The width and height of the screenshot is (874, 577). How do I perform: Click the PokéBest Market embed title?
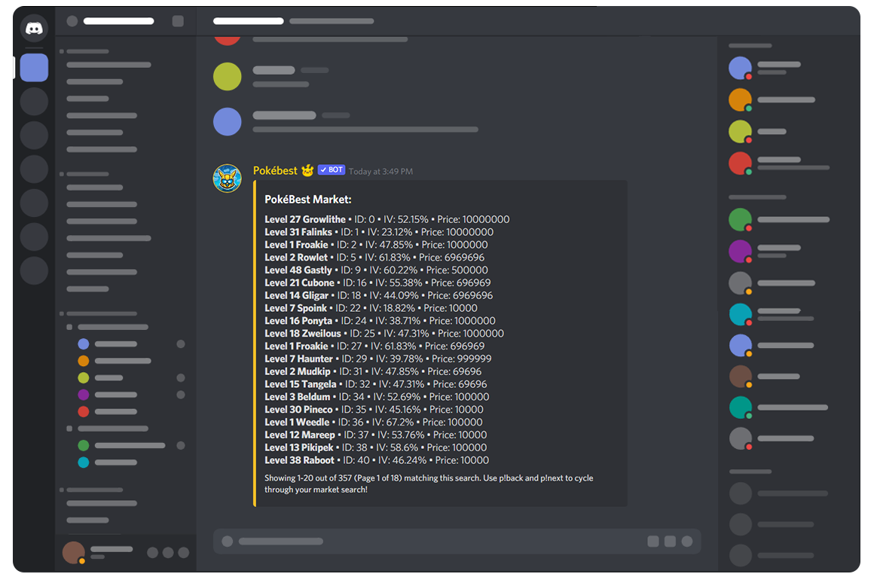[307, 200]
